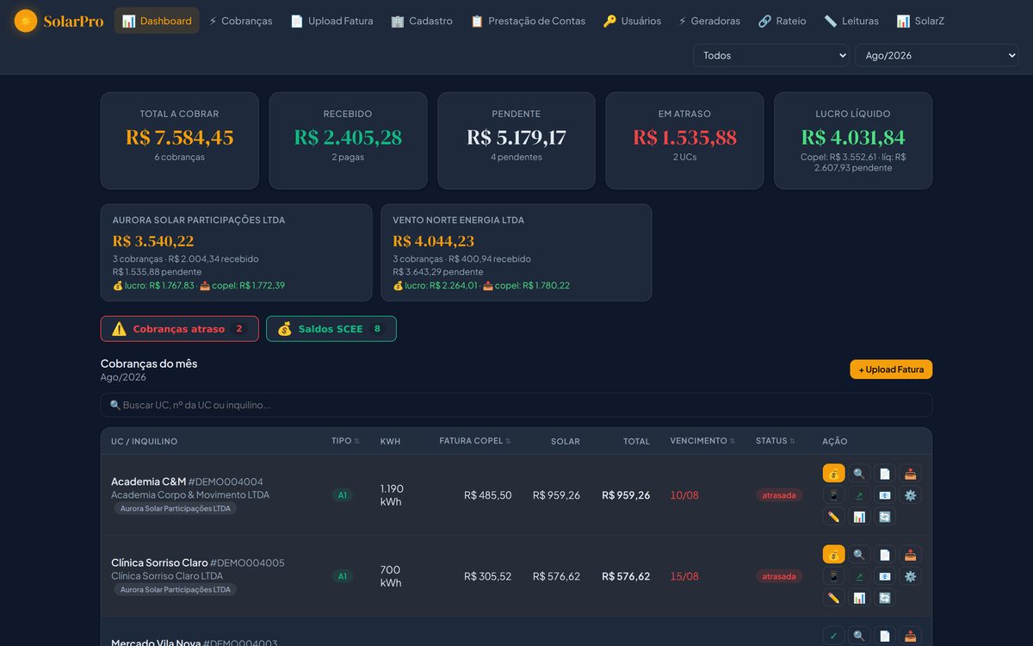Open magnifier details for Academia C&M row
The height and width of the screenshot is (646, 1033).
pyautogui.click(x=859, y=473)
